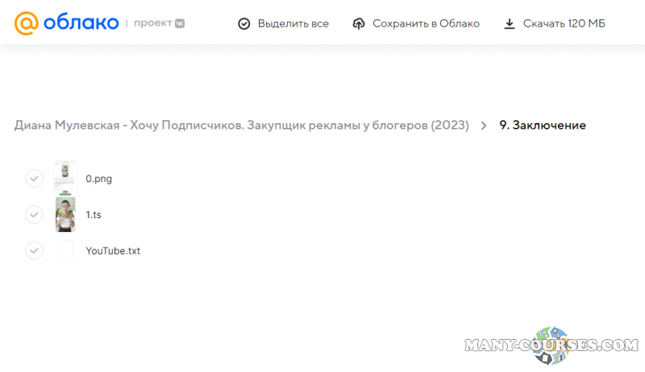Click the current folder 9. Заключение
The height and width of the screenshot is (372, 645).
pyautogui.click(x=543, y=126)
